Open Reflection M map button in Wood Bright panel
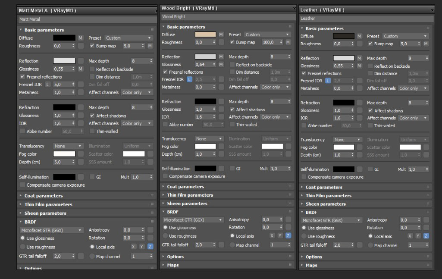442x279 pixels. tap(221, 56)
